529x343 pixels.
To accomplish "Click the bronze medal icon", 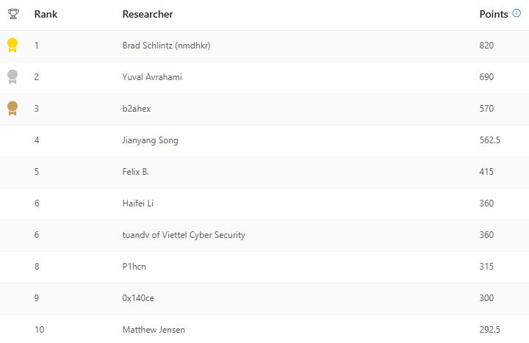I will pyautogui.click(x=12, y=108).
